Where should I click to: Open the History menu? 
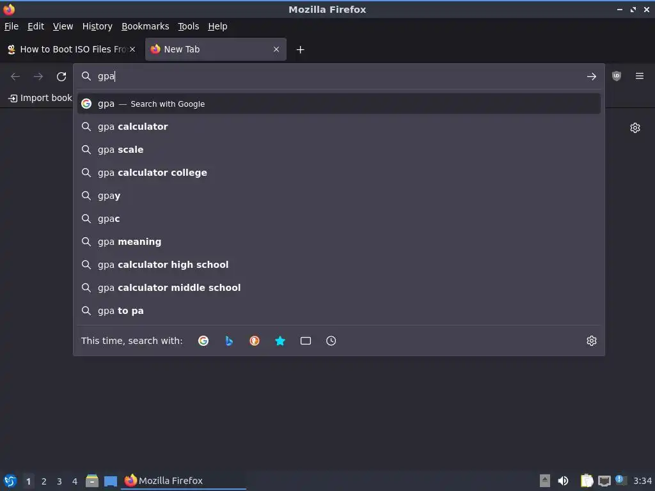click(97, 26)
